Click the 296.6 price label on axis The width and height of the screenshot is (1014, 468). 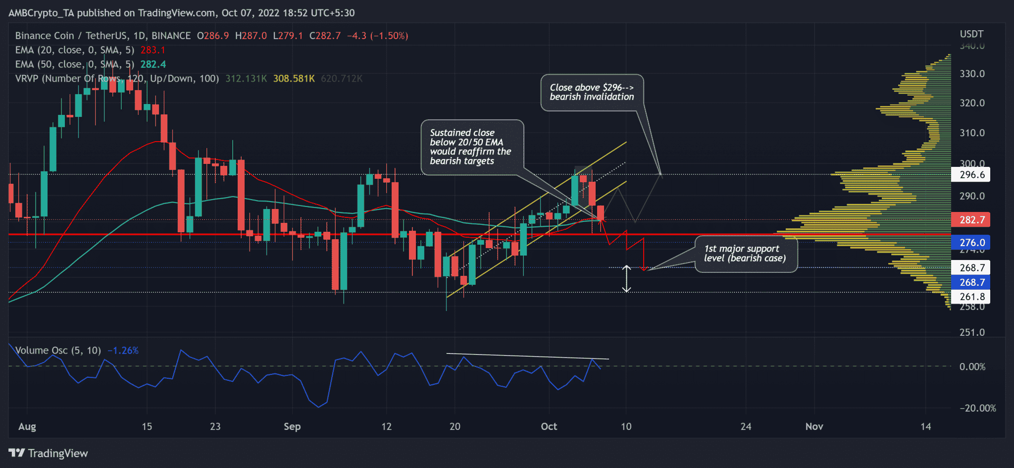pos(971,175)
